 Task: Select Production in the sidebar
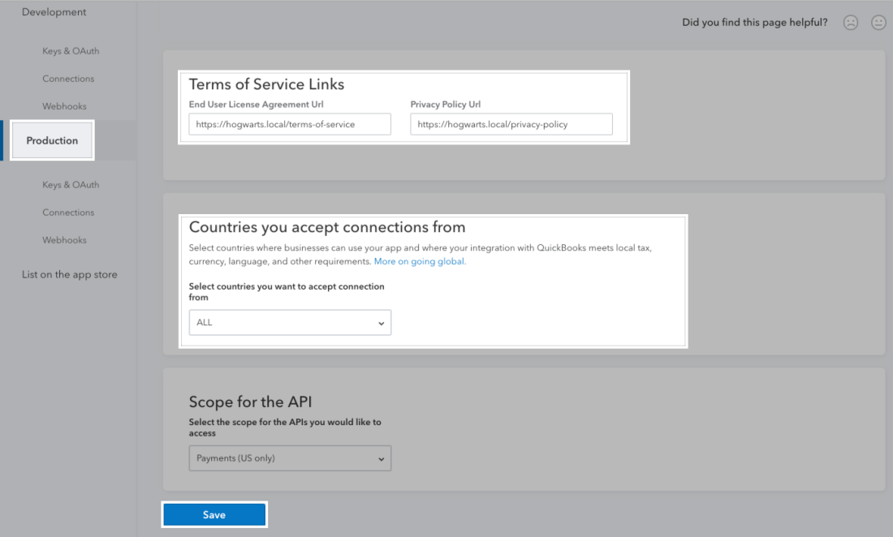52,140
